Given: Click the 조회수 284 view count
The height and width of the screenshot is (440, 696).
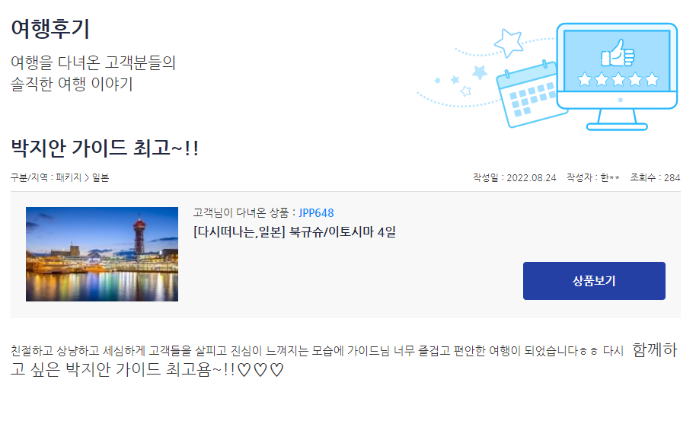Looking at the screenshot, I should coord(655,177).
